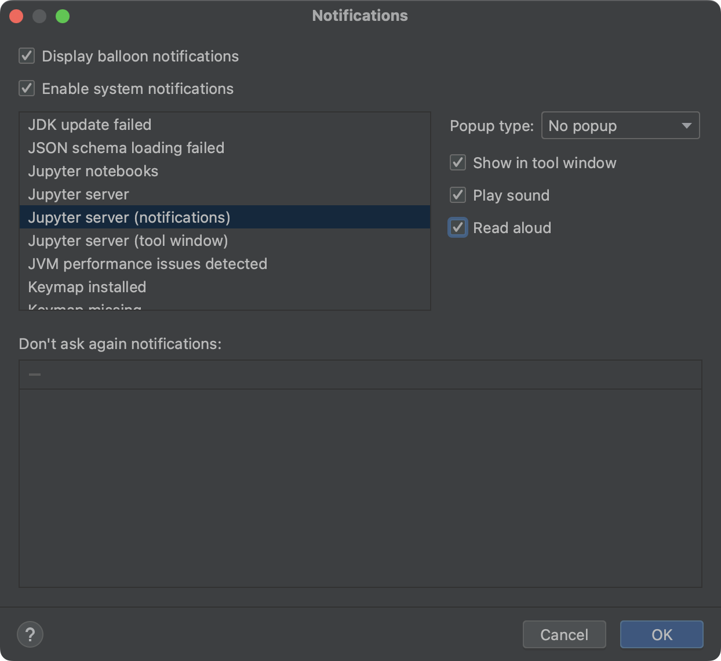The width and height of the screenshot is (721, 661).
Task: Click the remove notification minus icon
Action: click(35, 374)
